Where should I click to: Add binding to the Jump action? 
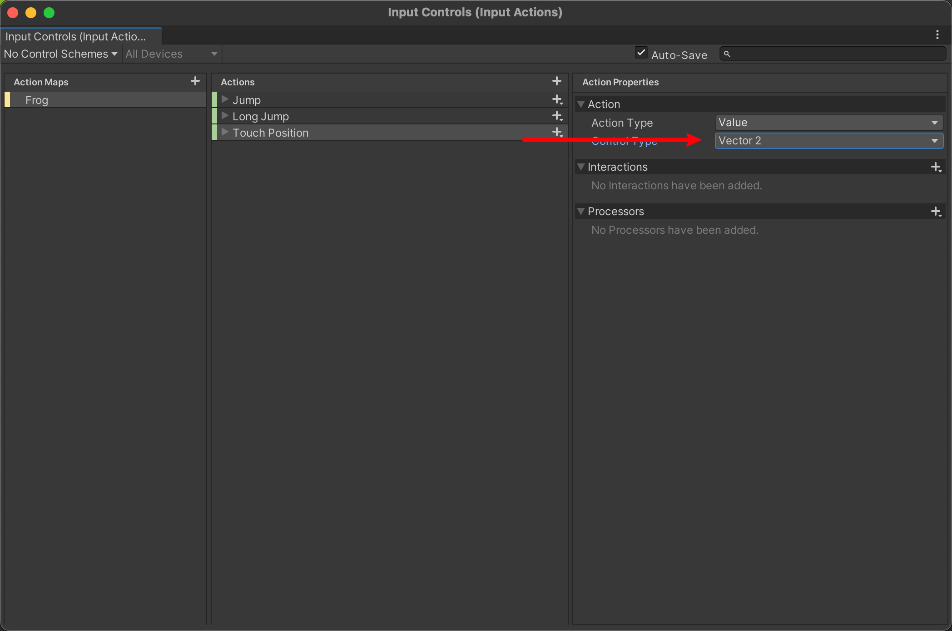pyautogui.click(x=557, y=99)
